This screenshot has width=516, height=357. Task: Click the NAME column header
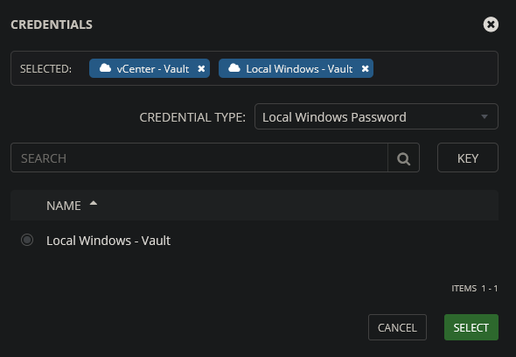point(64,206)
